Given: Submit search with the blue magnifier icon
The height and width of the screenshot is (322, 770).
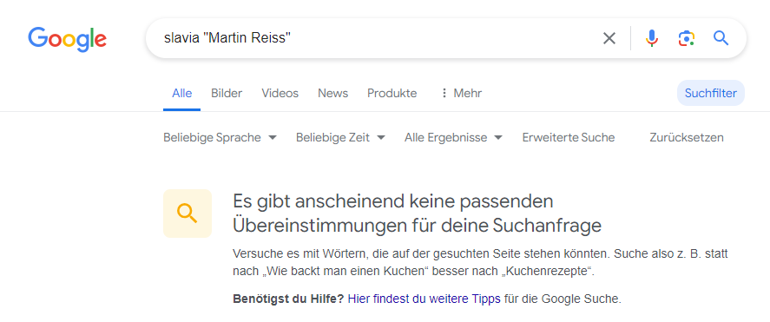Looking at the screenshot, I should pyautogui.click(x=721, y=38).
